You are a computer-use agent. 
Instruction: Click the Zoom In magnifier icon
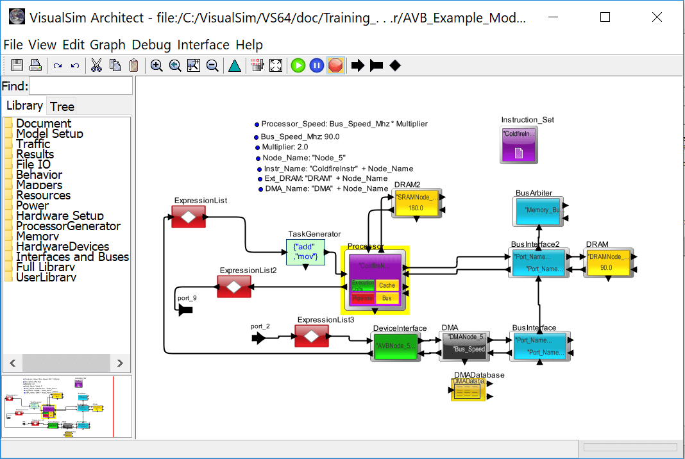(x=156, y=65)
